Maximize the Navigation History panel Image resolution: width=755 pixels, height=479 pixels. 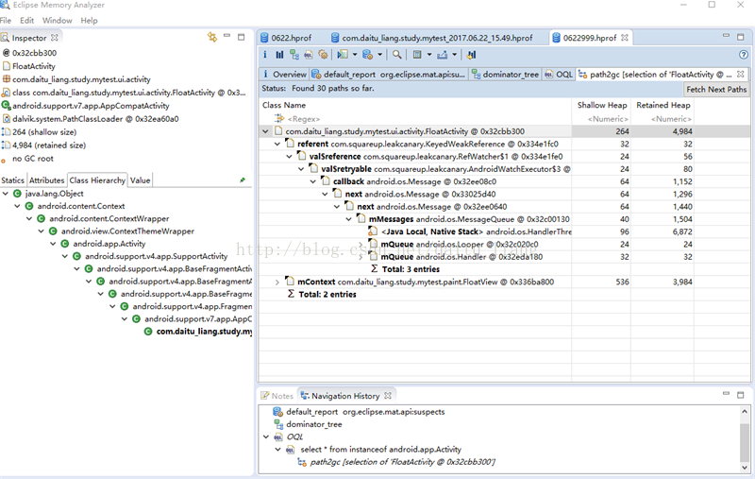tap(741, 395)
